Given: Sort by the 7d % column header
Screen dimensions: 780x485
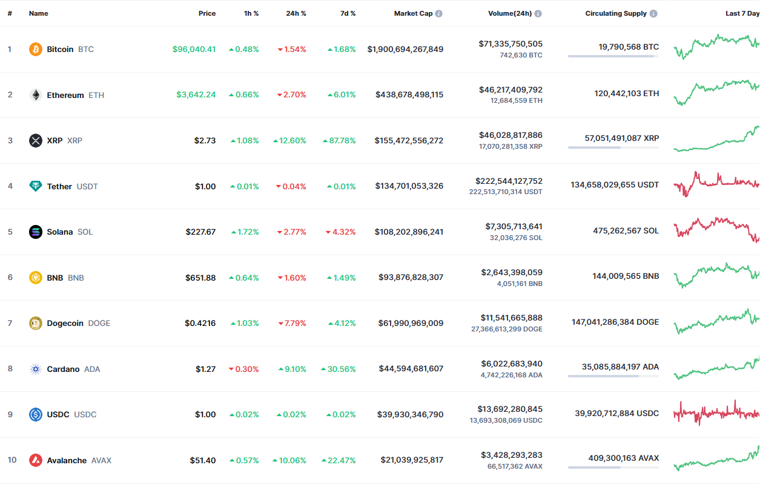Looking at the screenshot, I should [348, 13].
